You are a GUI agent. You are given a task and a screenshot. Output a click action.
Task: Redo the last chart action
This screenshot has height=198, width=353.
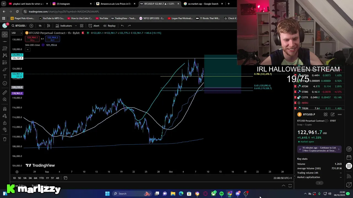(x=129, y=26)
